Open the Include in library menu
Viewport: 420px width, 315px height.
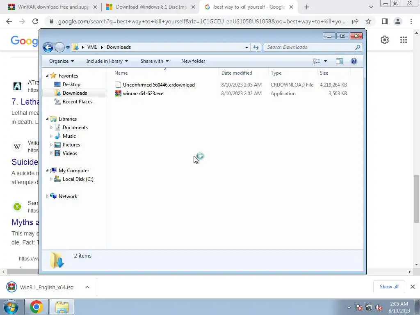107,61
